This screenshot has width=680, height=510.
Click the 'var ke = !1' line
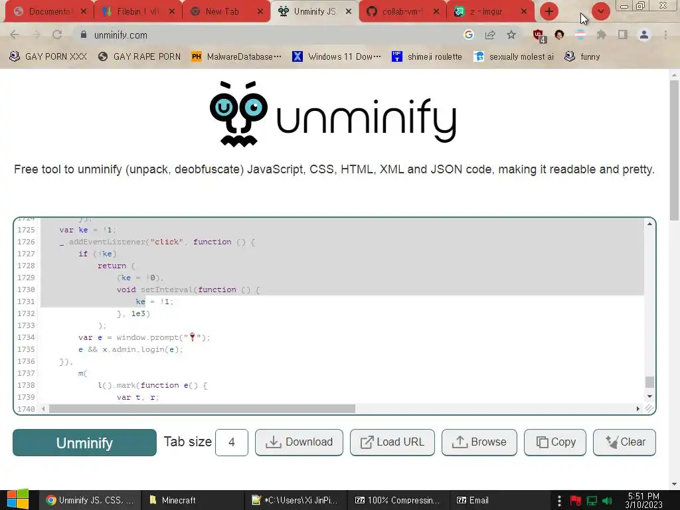(x=88, y=230)
